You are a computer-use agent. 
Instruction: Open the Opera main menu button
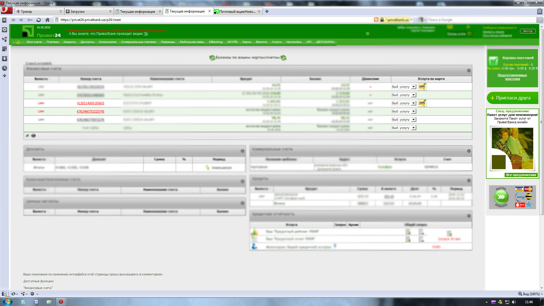pyautogui.click(x=7, y=10)
